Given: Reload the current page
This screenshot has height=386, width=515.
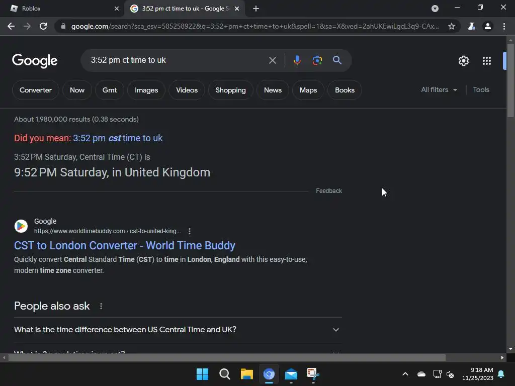Looking at the screenshot, I should pos(43,26).
